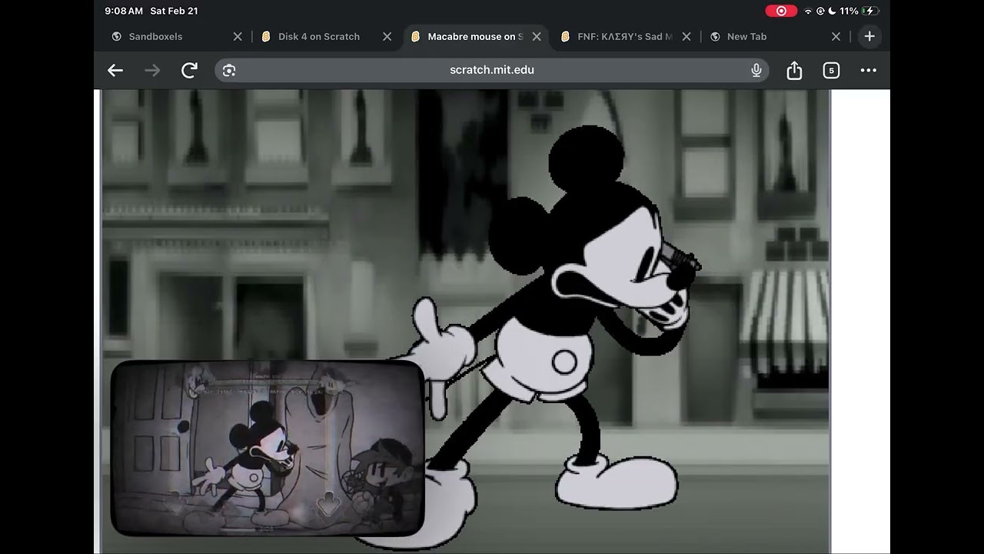Click the scratch.mit.edu address field

[492, 70]
